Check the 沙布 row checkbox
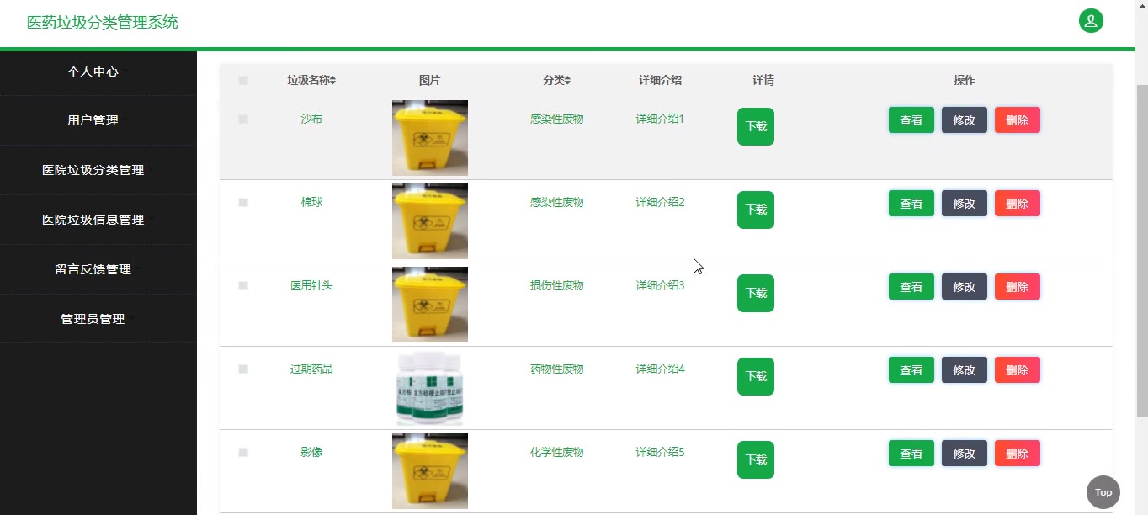The width and height of the screenshot is (1148, 515). tap(243, 119)
